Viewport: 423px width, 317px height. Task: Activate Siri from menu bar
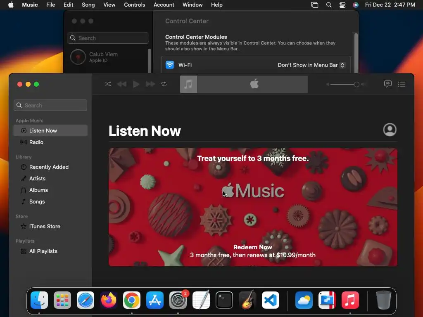356,5
